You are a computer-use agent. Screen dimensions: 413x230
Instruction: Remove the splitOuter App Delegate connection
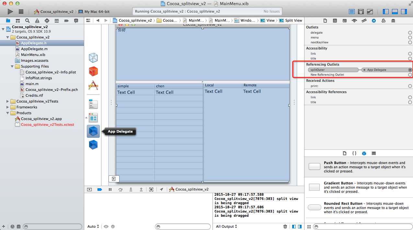pyautogui.click(x=364, y=70)
